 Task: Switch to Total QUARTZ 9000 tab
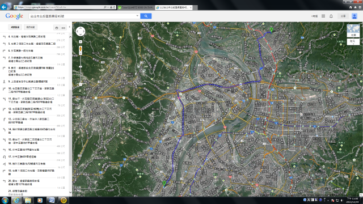pos(136,7)
